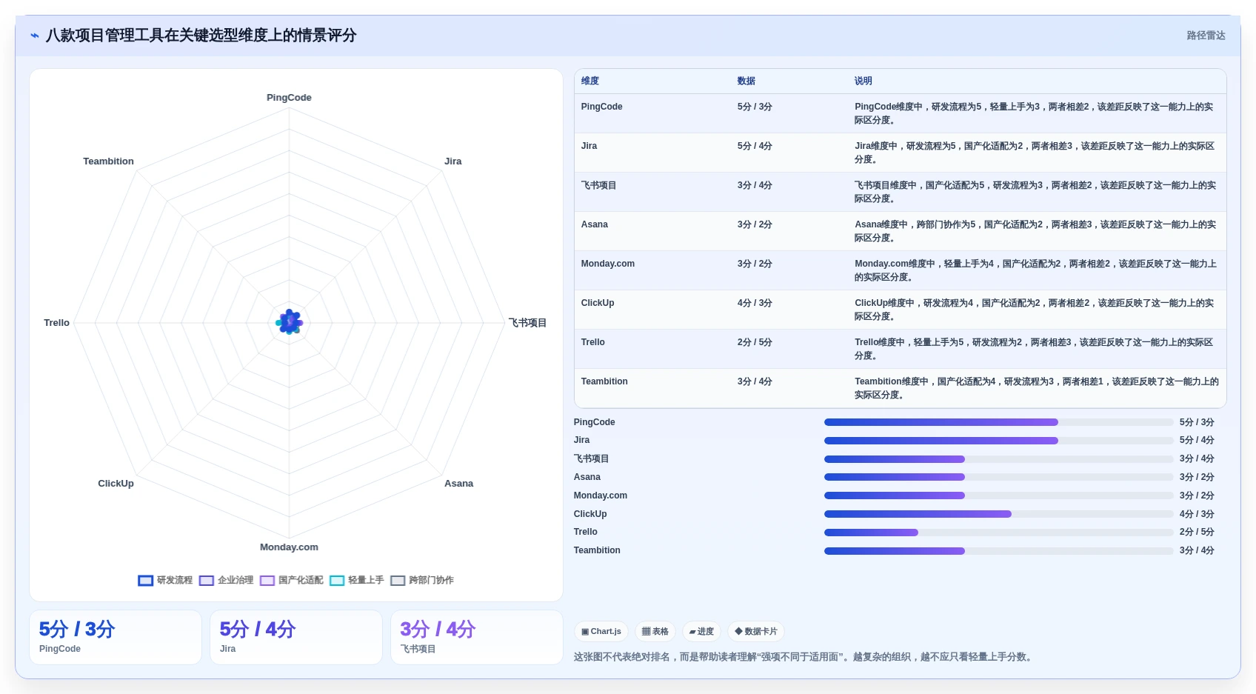Screen dimensions: 1256x694
Task: Toggle the 跨部门协作 legend swatch
Action: (x=398, y=581)
